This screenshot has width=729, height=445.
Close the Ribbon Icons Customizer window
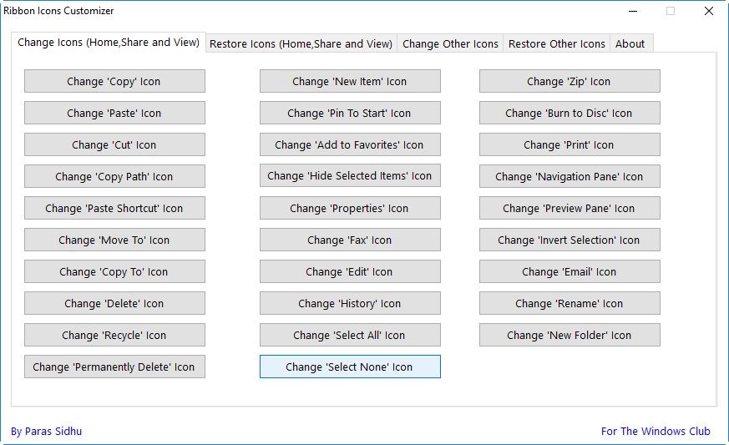point(709,11)
